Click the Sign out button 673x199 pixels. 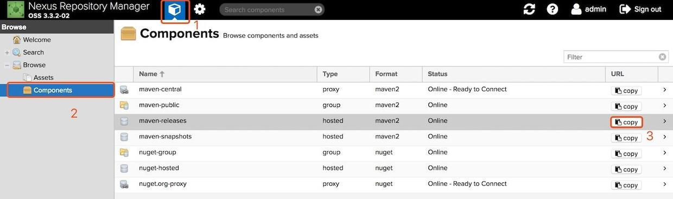[x=640, y=9]
